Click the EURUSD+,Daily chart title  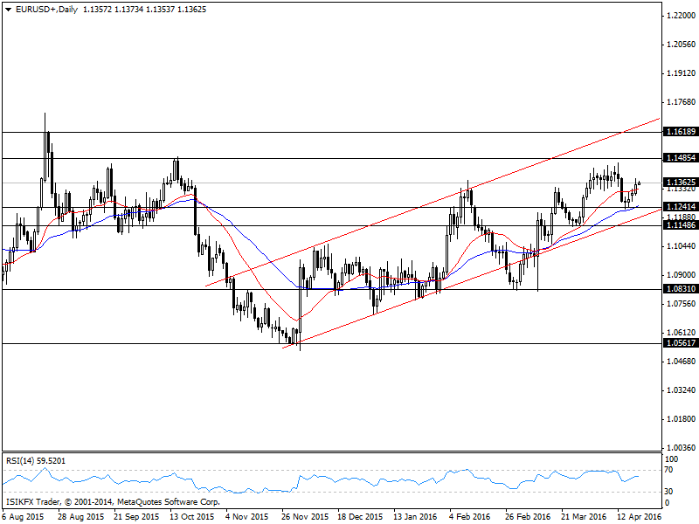(47, 10)
